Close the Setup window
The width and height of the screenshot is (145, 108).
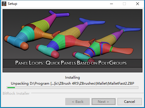point(138,4)
